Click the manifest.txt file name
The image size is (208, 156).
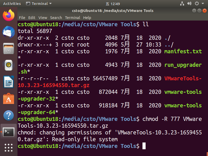point(183,51)
